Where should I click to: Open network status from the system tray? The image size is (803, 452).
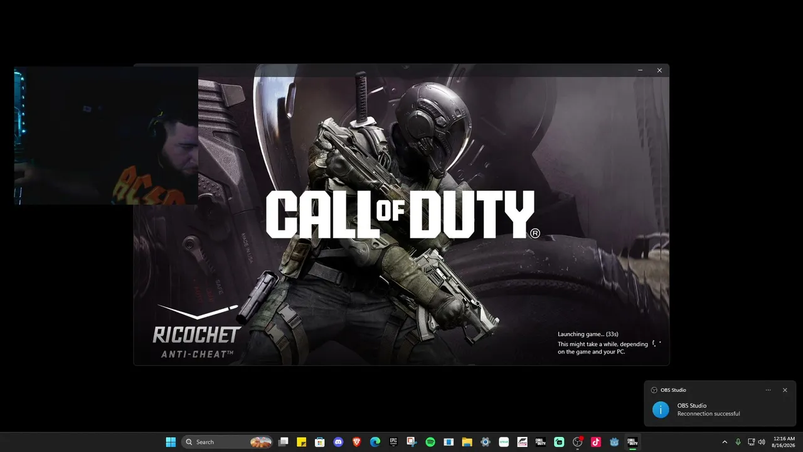[x=752, y=442]
